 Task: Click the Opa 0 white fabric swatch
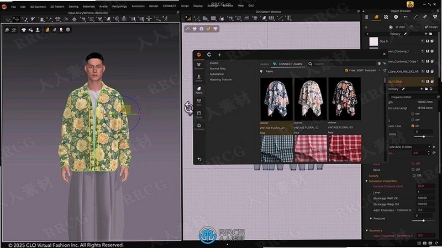pyautogui.click(x=373, y=41)
